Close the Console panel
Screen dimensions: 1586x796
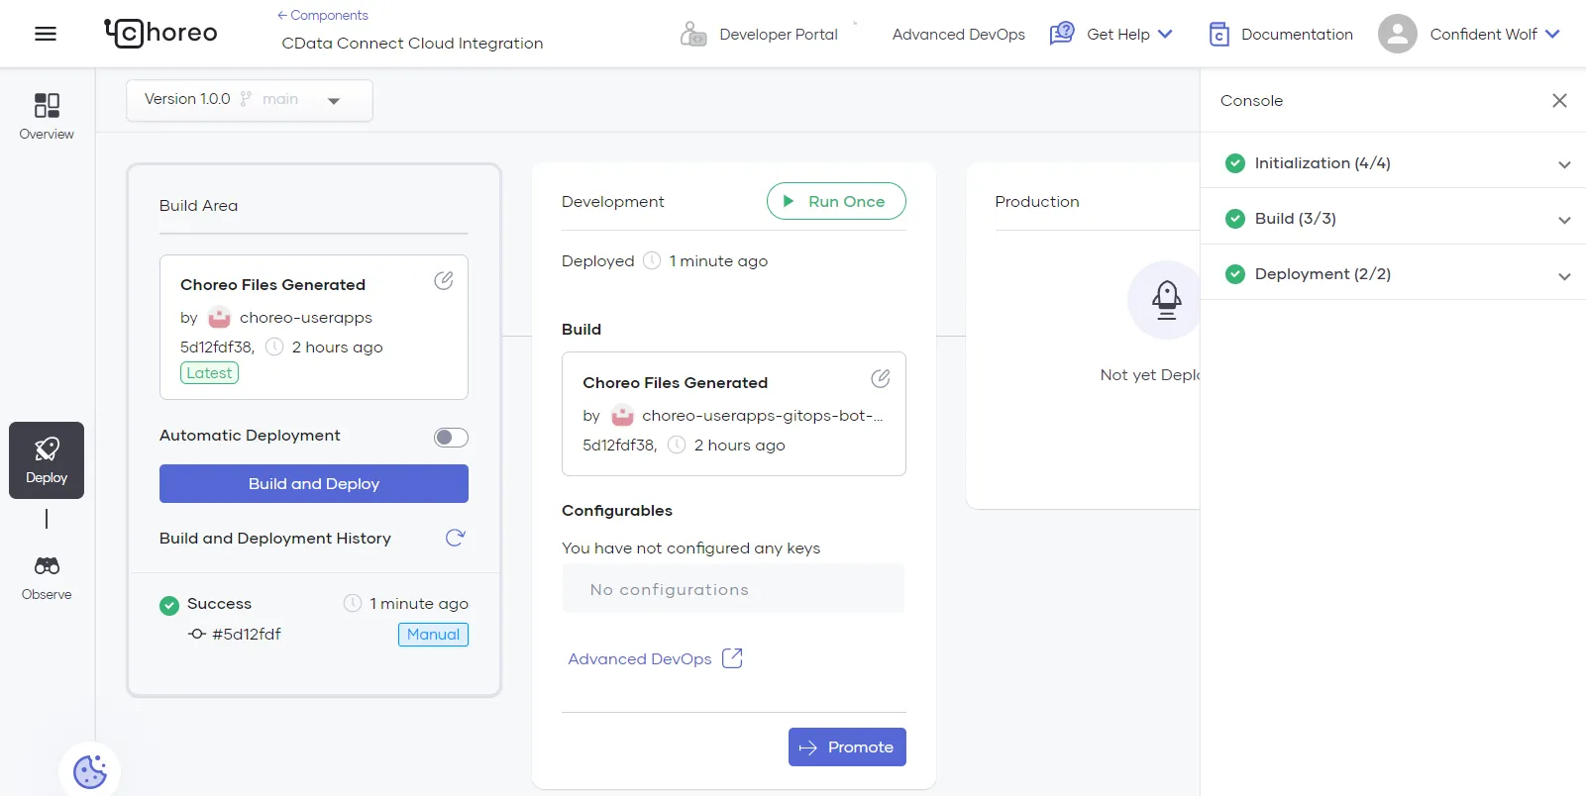click(1559, 101)
